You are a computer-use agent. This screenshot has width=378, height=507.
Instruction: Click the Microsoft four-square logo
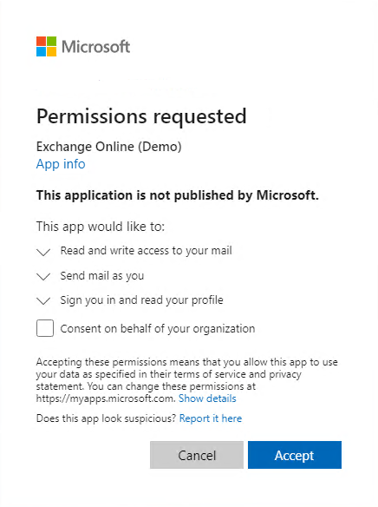46,47
